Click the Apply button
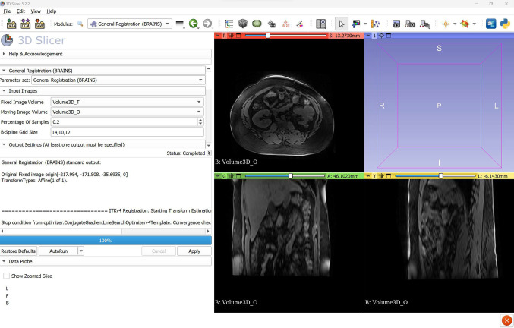 (x=194, y=251)
